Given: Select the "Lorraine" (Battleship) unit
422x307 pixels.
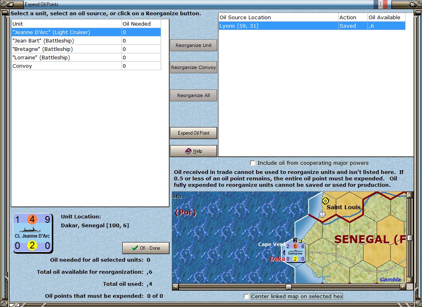Looking at the screenshot, I should coord(86,57).
